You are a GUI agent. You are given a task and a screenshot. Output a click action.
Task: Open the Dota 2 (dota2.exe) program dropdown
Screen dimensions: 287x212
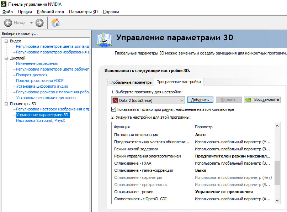click(148, 100)
